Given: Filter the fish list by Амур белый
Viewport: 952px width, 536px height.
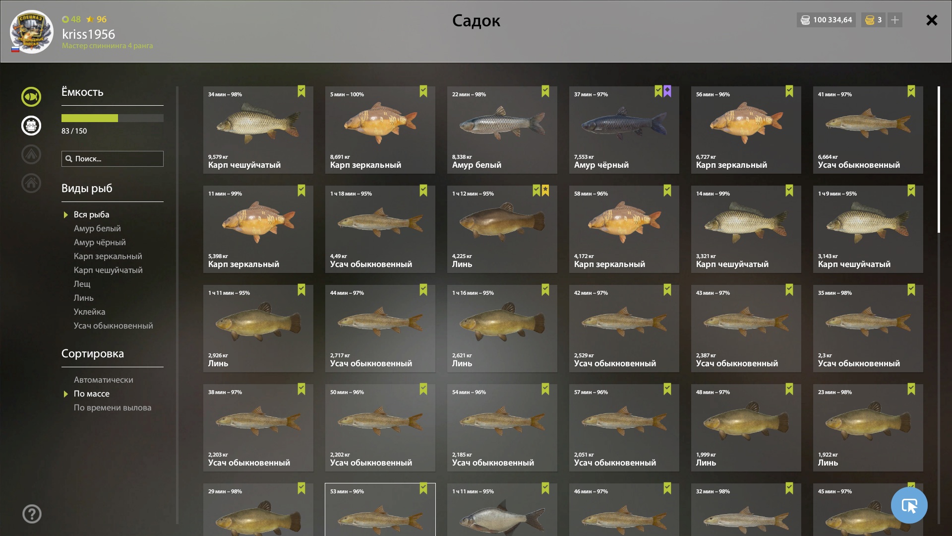Looking at the screenshot, I should click(x=97, y=228).
